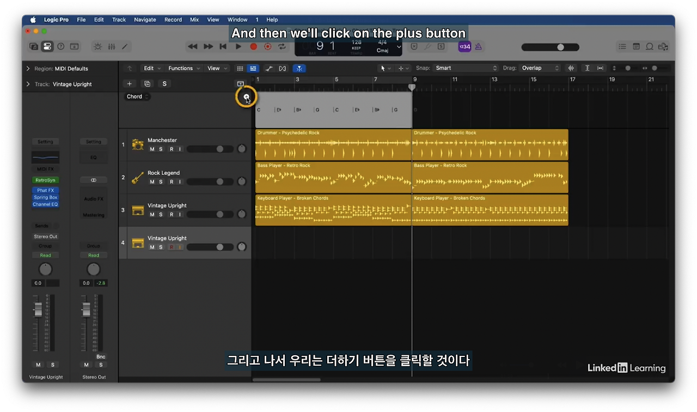Toggle the control bar Solo button
Image resolution: width=697 pixels, height=412 pixels.
point(441,47)
